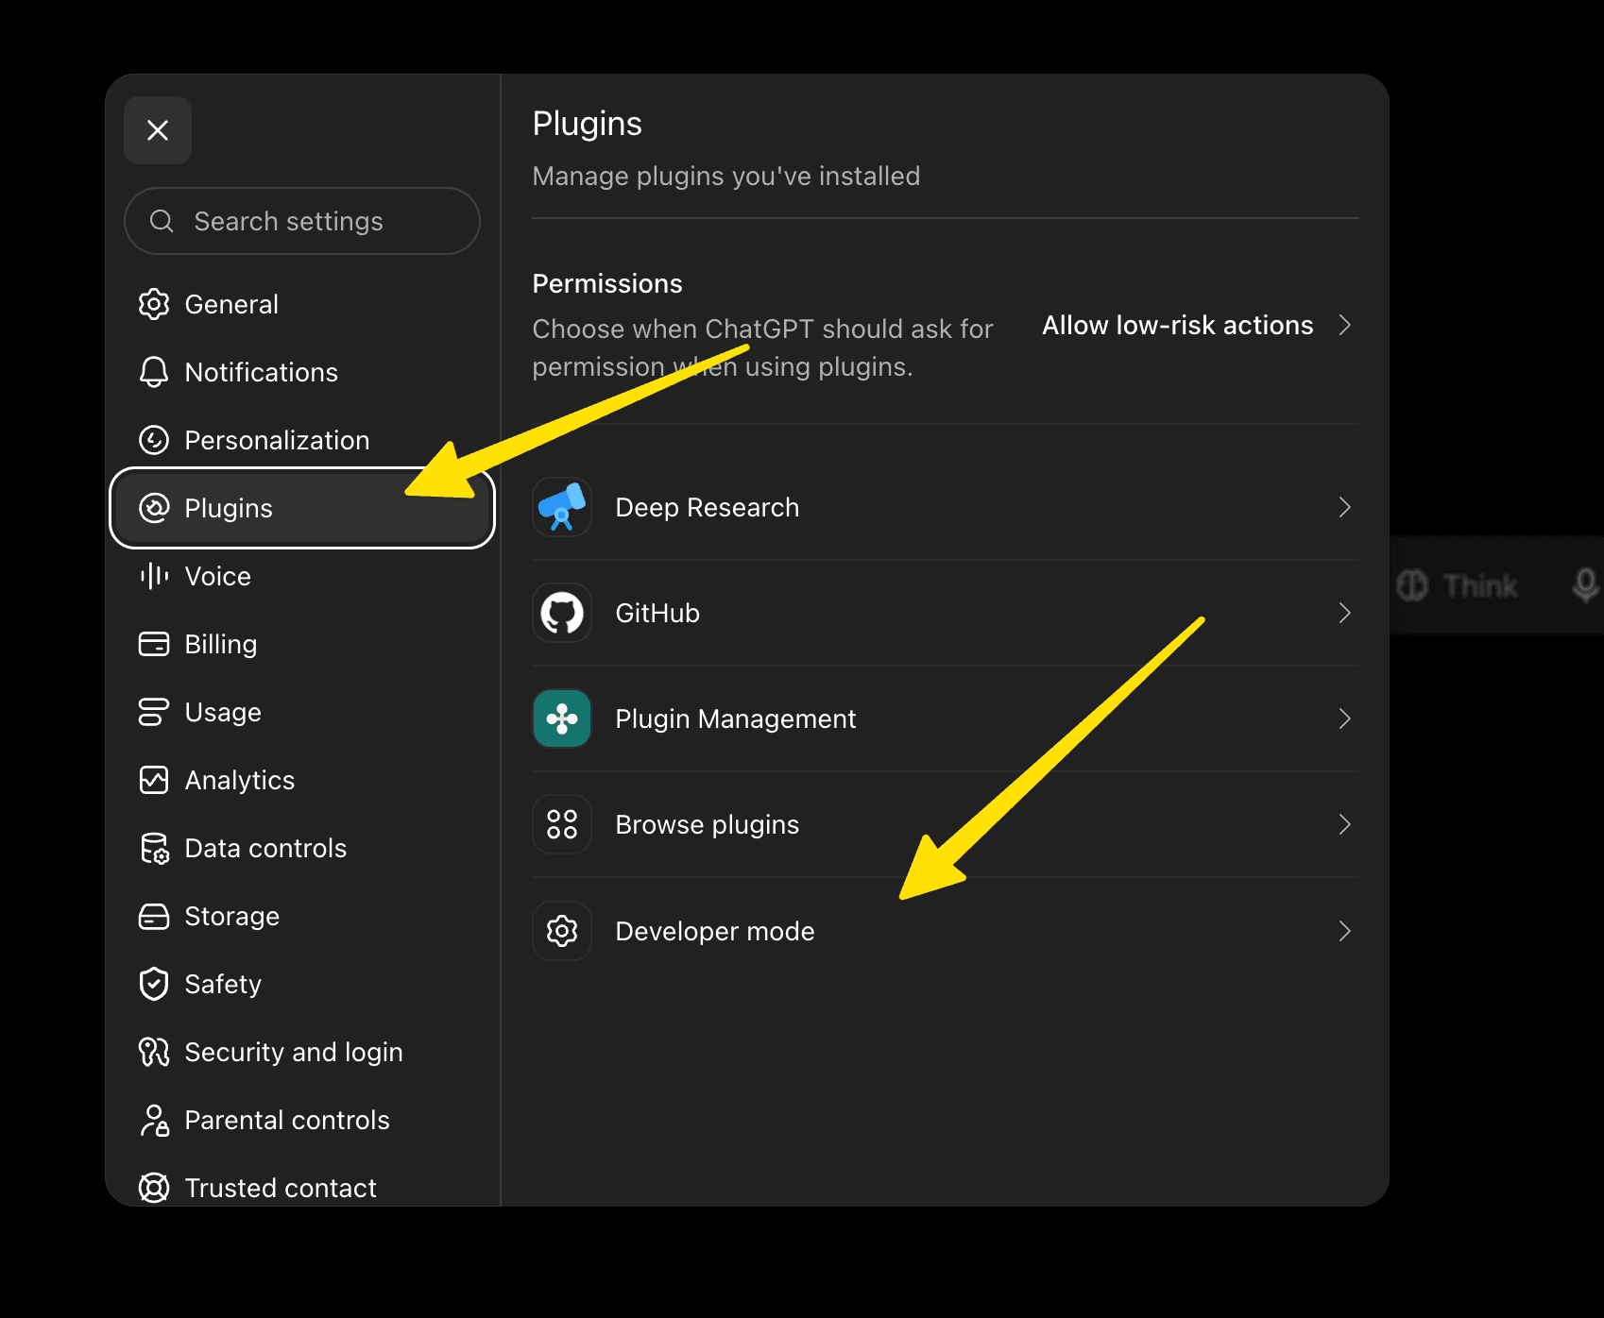Select Security and login tab label
The width and height of the screenshot is (1604, 1318).
pos(294,1052)
